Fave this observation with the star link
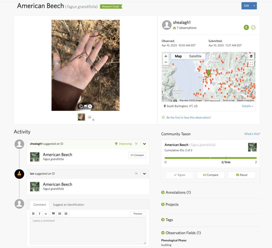272x248 pixels. [x=188, y=117]
